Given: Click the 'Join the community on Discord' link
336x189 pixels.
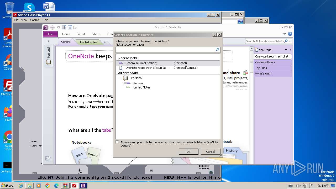Looking at the screenshot, I should pos(95,177).
